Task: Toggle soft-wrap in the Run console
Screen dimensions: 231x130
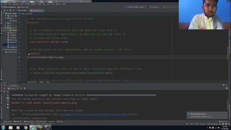Action: click(x=8, y=98)
